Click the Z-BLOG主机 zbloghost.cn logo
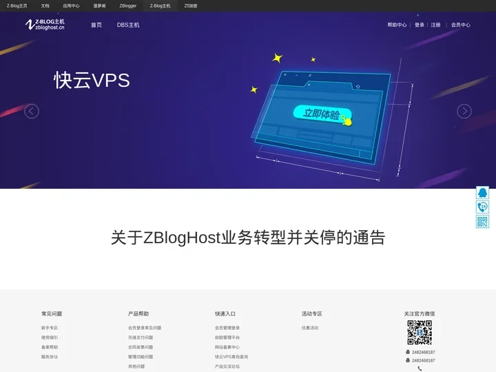Image resolution: width=496 pixels, height=372 pixels. click(x=45, y=24)
